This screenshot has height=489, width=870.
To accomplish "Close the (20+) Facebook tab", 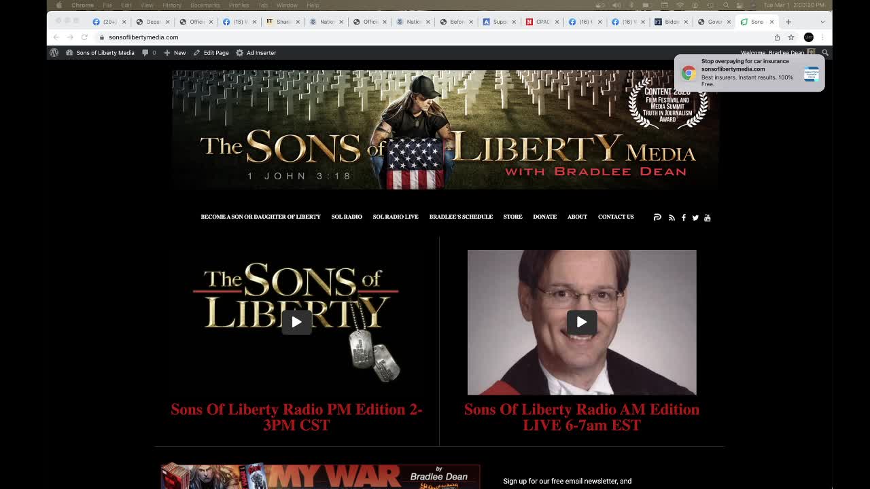I will (x=124, y=22).
